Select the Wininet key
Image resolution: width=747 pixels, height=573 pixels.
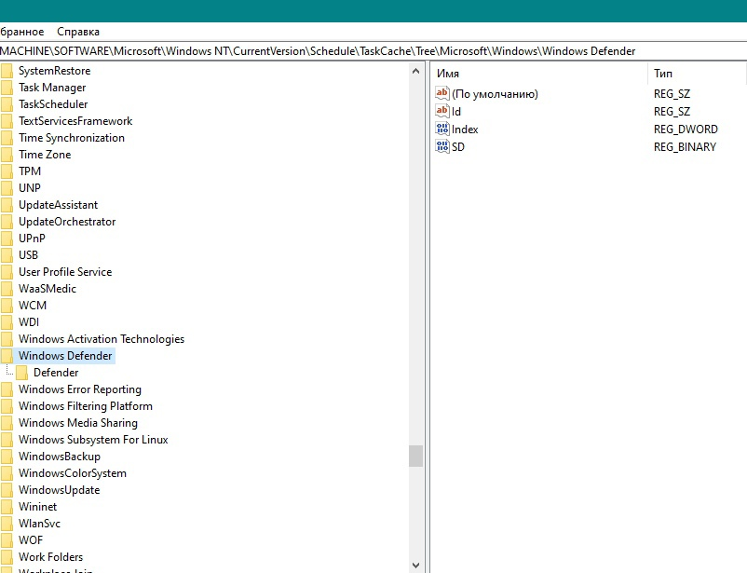[37, 507]
